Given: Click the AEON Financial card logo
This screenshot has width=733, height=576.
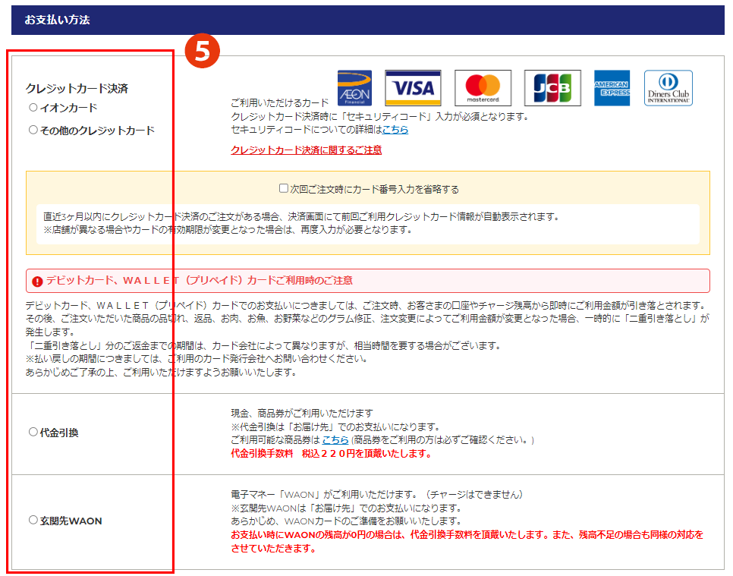Looking at the screenshot, I should [354, 88].
